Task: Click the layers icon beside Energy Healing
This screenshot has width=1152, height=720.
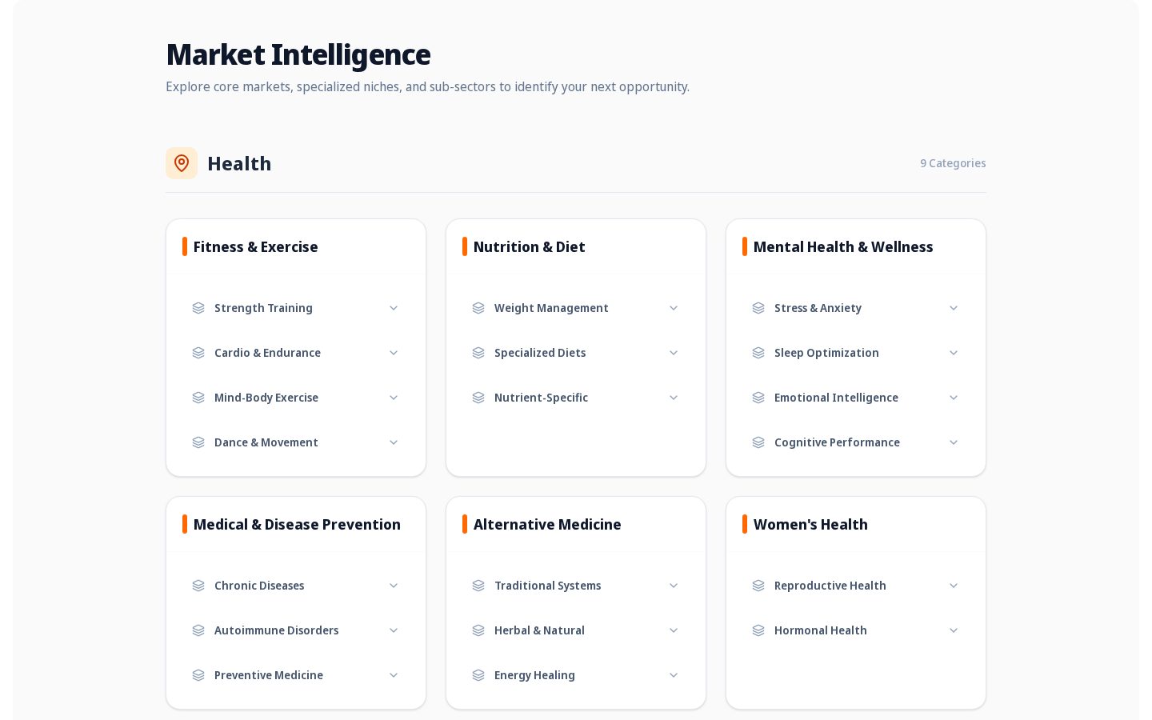Action: tap(478, 675)
